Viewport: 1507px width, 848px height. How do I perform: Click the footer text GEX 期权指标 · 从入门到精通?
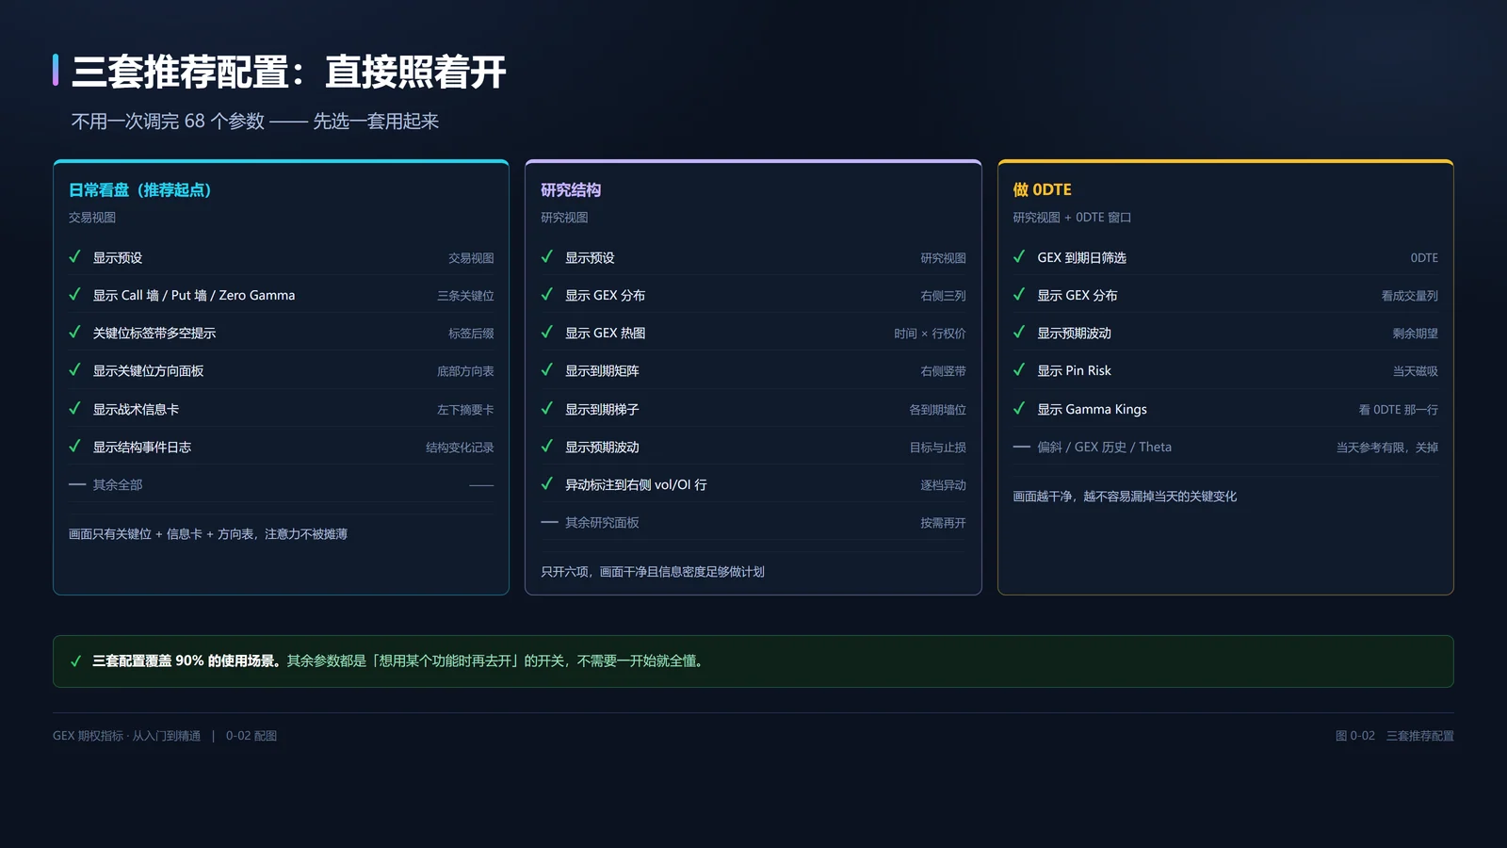point(126,736)
